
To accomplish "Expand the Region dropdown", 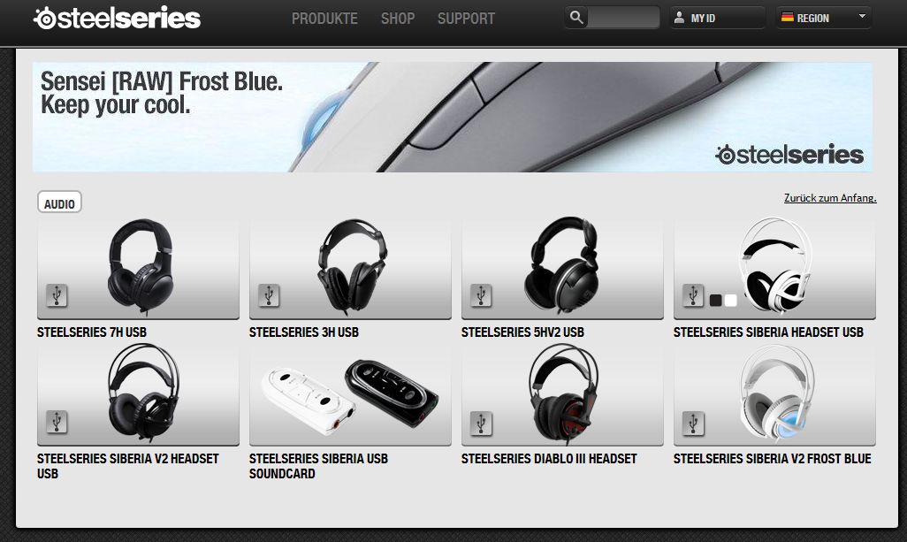I will pos(824,18).
